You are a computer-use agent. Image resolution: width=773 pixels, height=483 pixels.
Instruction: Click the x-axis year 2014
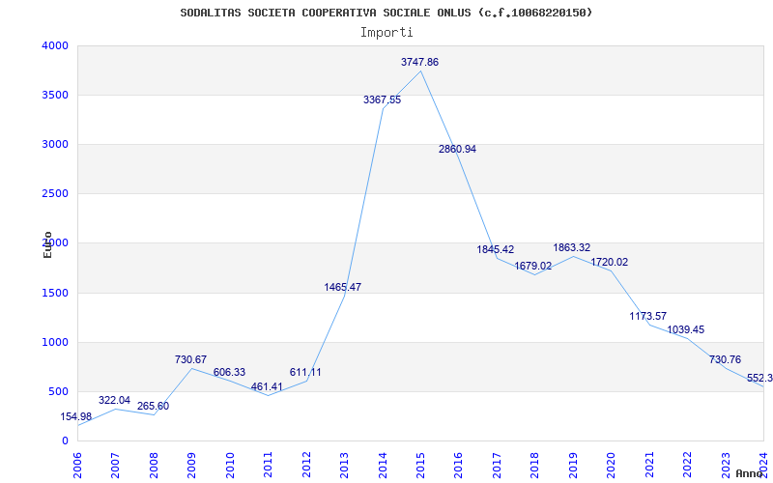(383, 465)
